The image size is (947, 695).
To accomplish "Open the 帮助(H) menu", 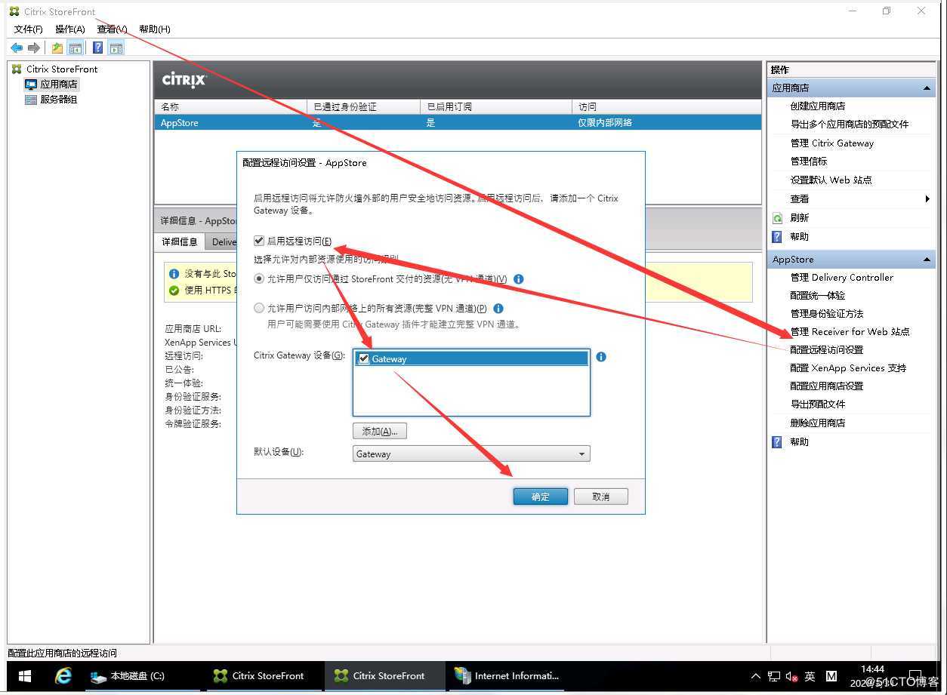I will pyautogui.click(x=155, y=29).
